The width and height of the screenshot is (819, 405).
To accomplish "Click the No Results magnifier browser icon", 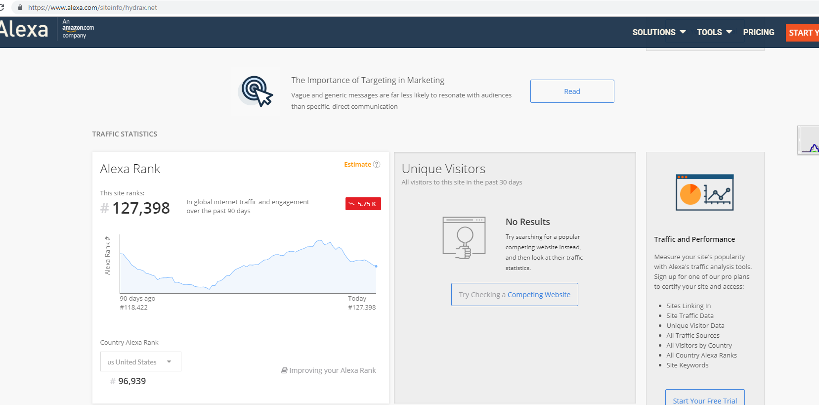I will (x=464, y=238).
